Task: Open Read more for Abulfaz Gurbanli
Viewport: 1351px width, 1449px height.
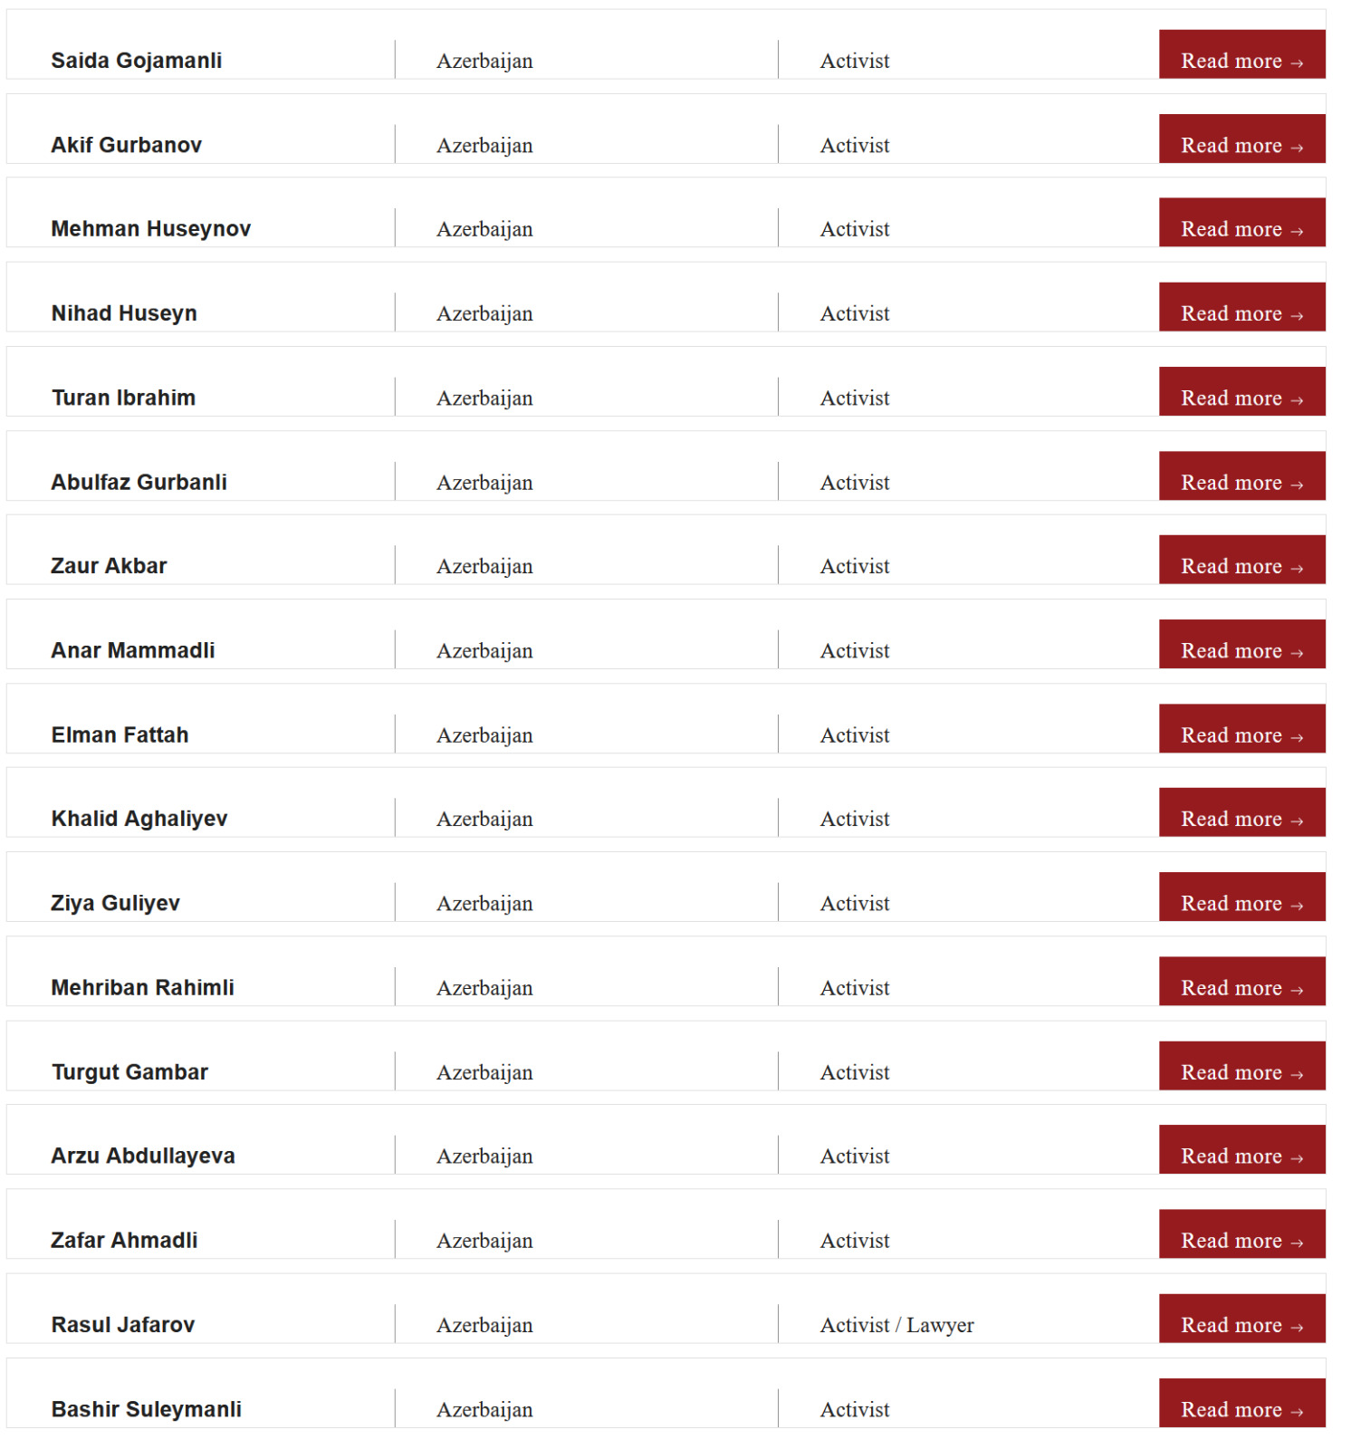Action: 1241,477
